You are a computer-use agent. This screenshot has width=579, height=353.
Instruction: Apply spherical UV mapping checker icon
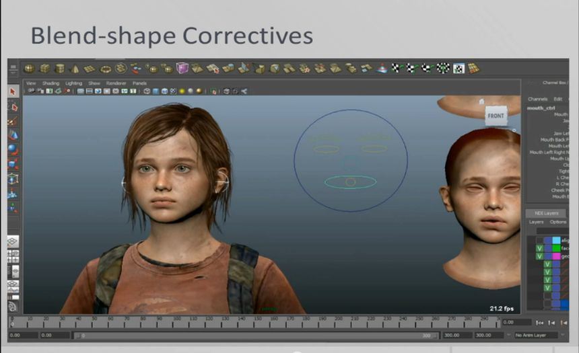(427, 68)
